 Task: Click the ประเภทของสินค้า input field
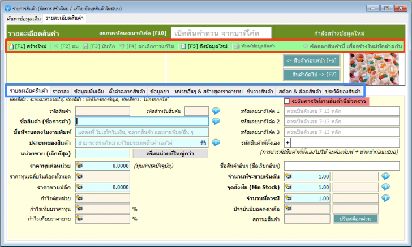[x=142, y=143]
